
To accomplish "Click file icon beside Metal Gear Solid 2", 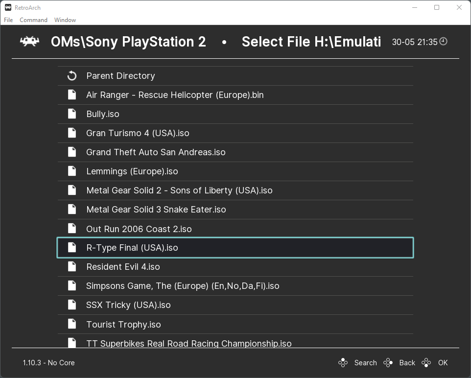I will [72, 190].
